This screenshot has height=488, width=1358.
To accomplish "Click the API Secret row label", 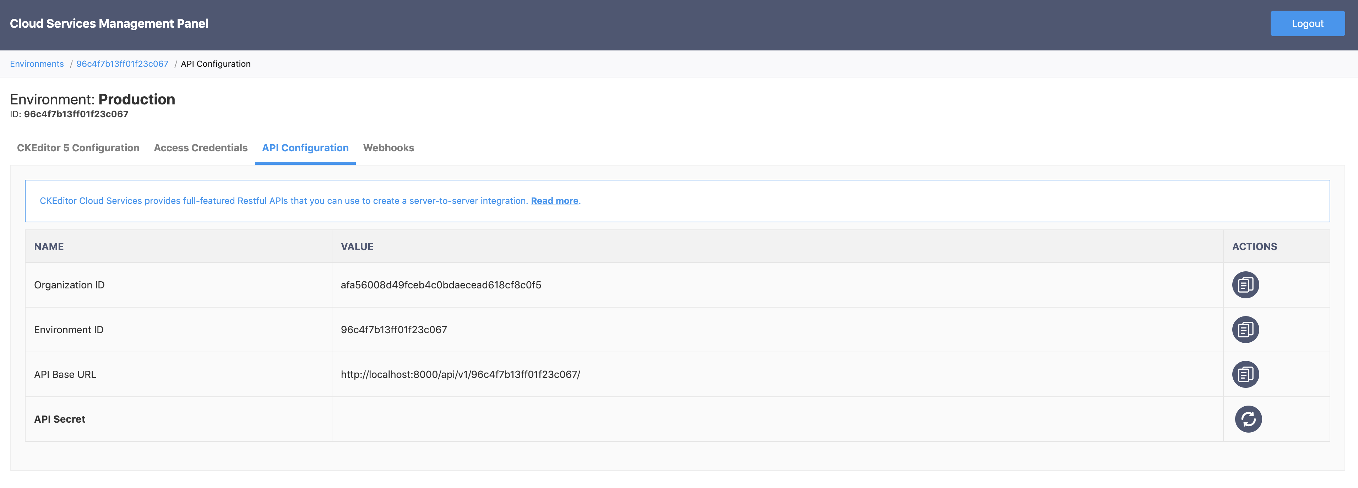I will [60, 419].
